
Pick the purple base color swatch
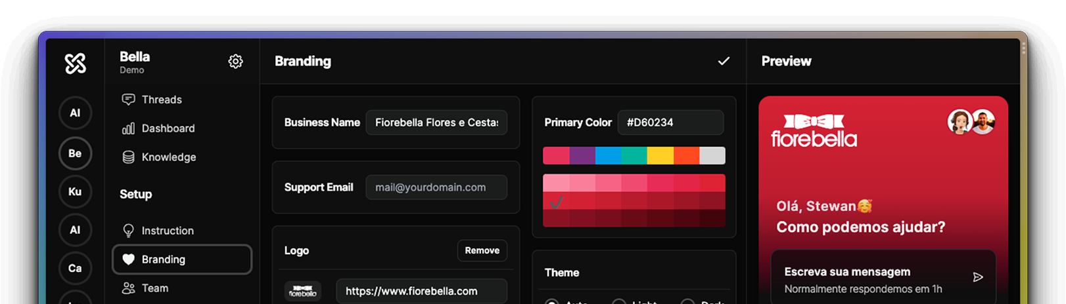(582, 155)
